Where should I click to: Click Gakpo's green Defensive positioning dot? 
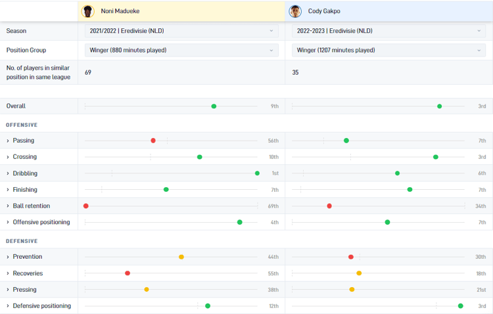461,306
